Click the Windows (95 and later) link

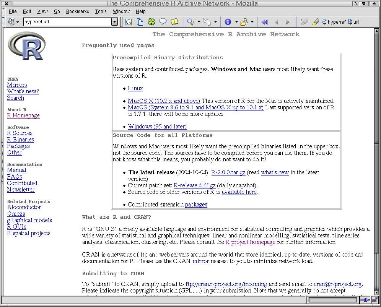coord(157,127)
